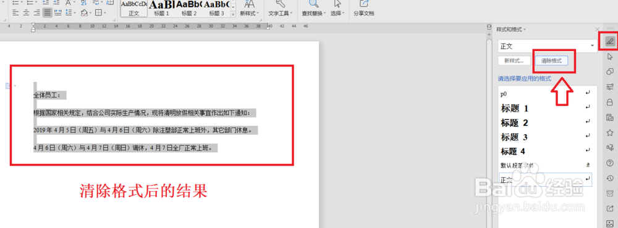This screenshot has width=618, height=228.
Task: Open help question mark sidebar icon
Action: (x=610, y=163)
